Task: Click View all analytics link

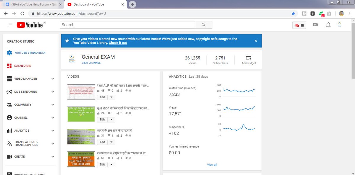Action: [x=212, y=165]
